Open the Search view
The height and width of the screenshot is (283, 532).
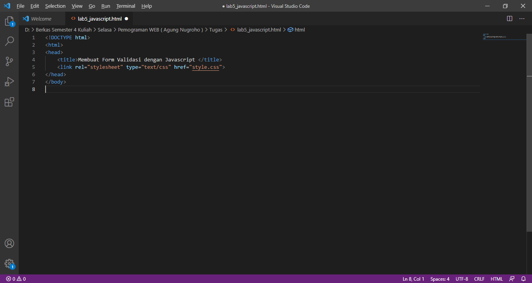coord(9,41)
